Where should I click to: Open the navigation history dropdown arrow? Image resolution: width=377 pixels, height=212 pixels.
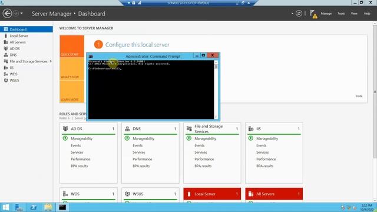(22, 14)
